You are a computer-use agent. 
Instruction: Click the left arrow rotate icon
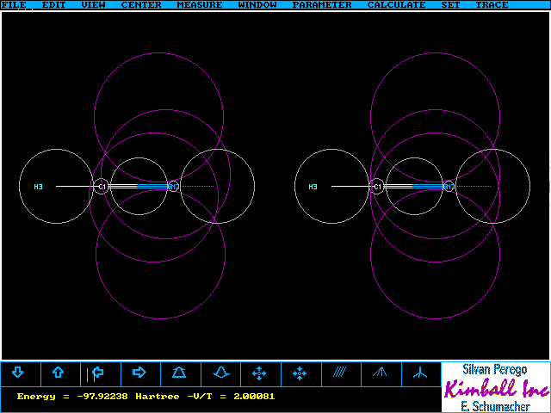tap(98, 373)
